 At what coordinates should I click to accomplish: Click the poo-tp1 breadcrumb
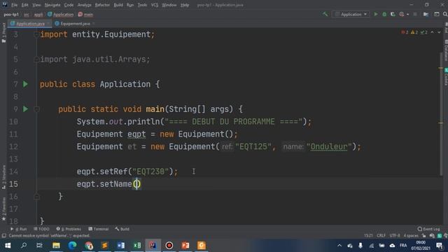tap(11, 14)
